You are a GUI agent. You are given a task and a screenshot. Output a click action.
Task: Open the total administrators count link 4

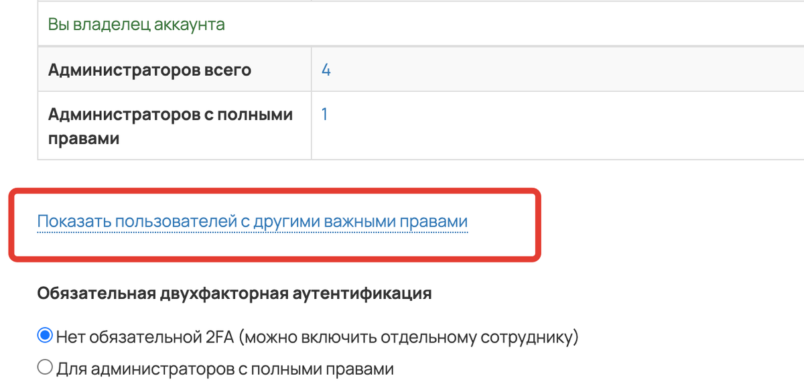(x=326, y=70)
